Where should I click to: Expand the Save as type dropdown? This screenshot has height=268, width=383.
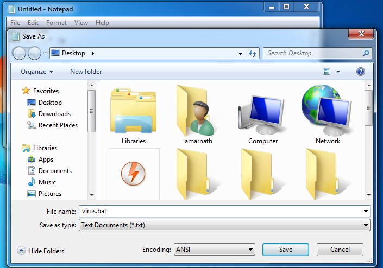click(224, 225)
